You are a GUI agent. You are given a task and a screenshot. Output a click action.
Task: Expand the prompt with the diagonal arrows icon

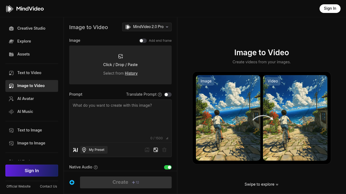tap(156, 150)
